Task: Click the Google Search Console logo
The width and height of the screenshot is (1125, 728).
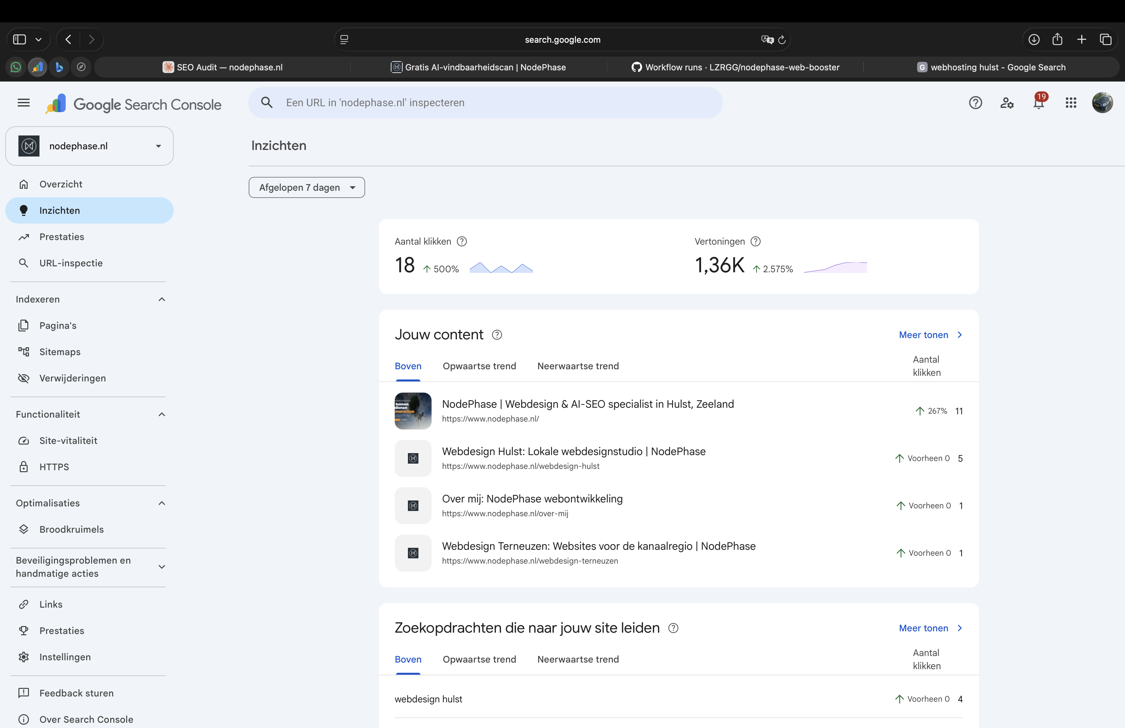Action: pyautogui.click(x=133, y=104)
